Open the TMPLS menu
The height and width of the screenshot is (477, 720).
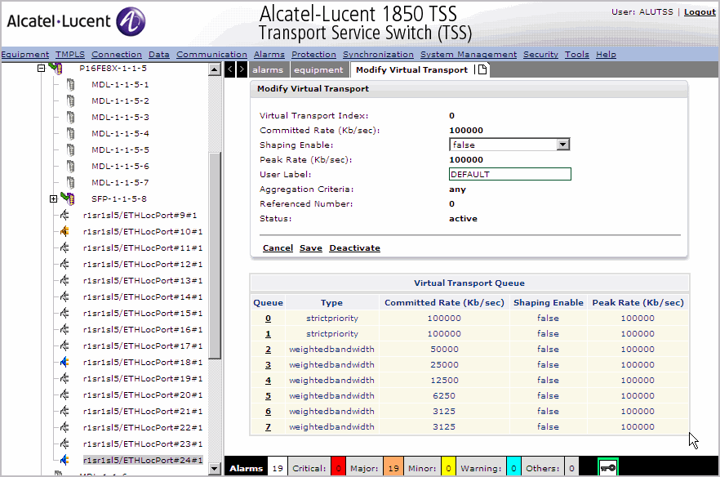click(70, 54)
